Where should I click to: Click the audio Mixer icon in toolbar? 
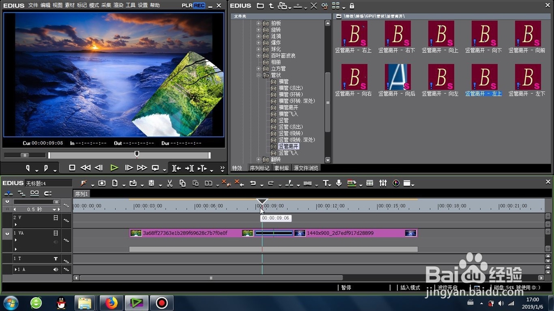(383, 183)
